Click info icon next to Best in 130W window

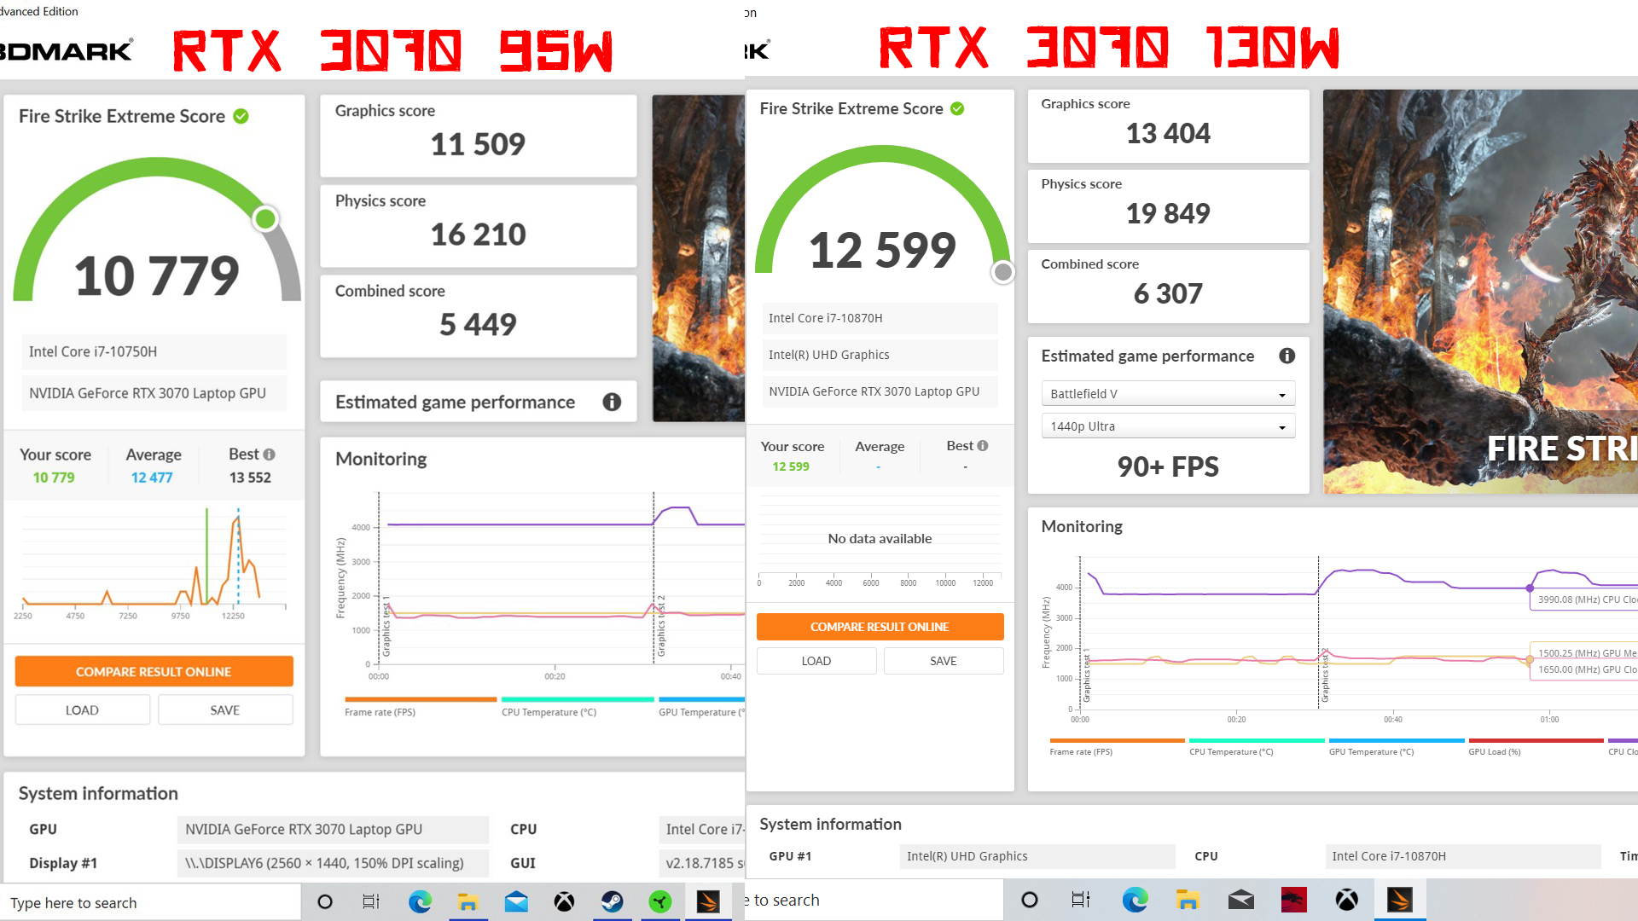point(983,445)
